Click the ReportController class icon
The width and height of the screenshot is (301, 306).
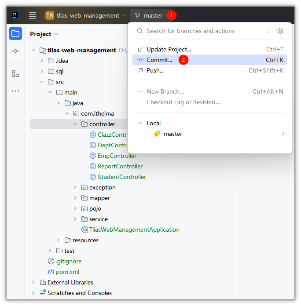point(93,166)
